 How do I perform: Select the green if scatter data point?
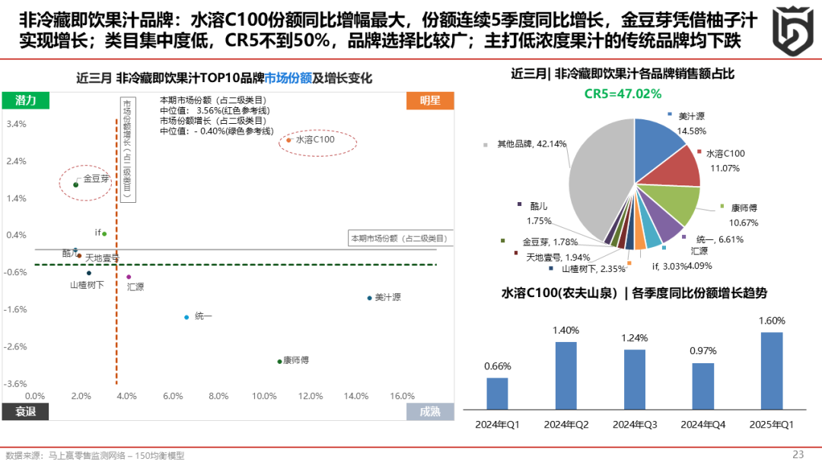104,234
